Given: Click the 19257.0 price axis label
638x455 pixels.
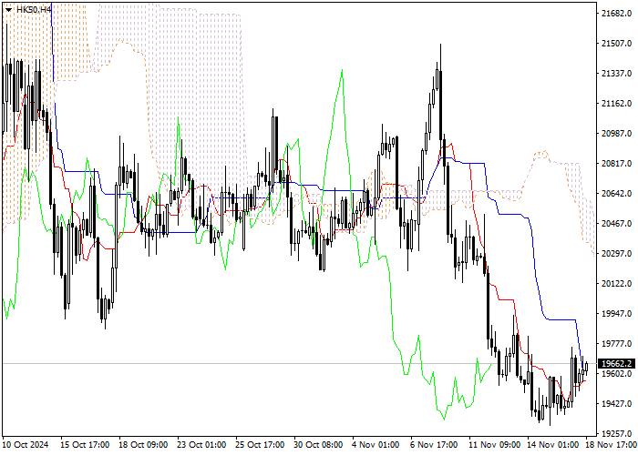Looking at the screenshot, I should tap(616, 433).
